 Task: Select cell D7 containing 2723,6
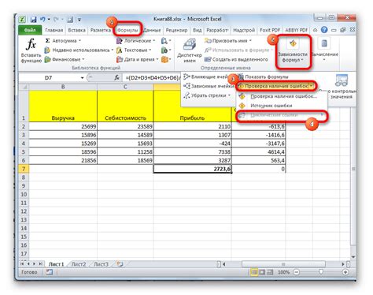pyautogui.click(x=192, y=169)
